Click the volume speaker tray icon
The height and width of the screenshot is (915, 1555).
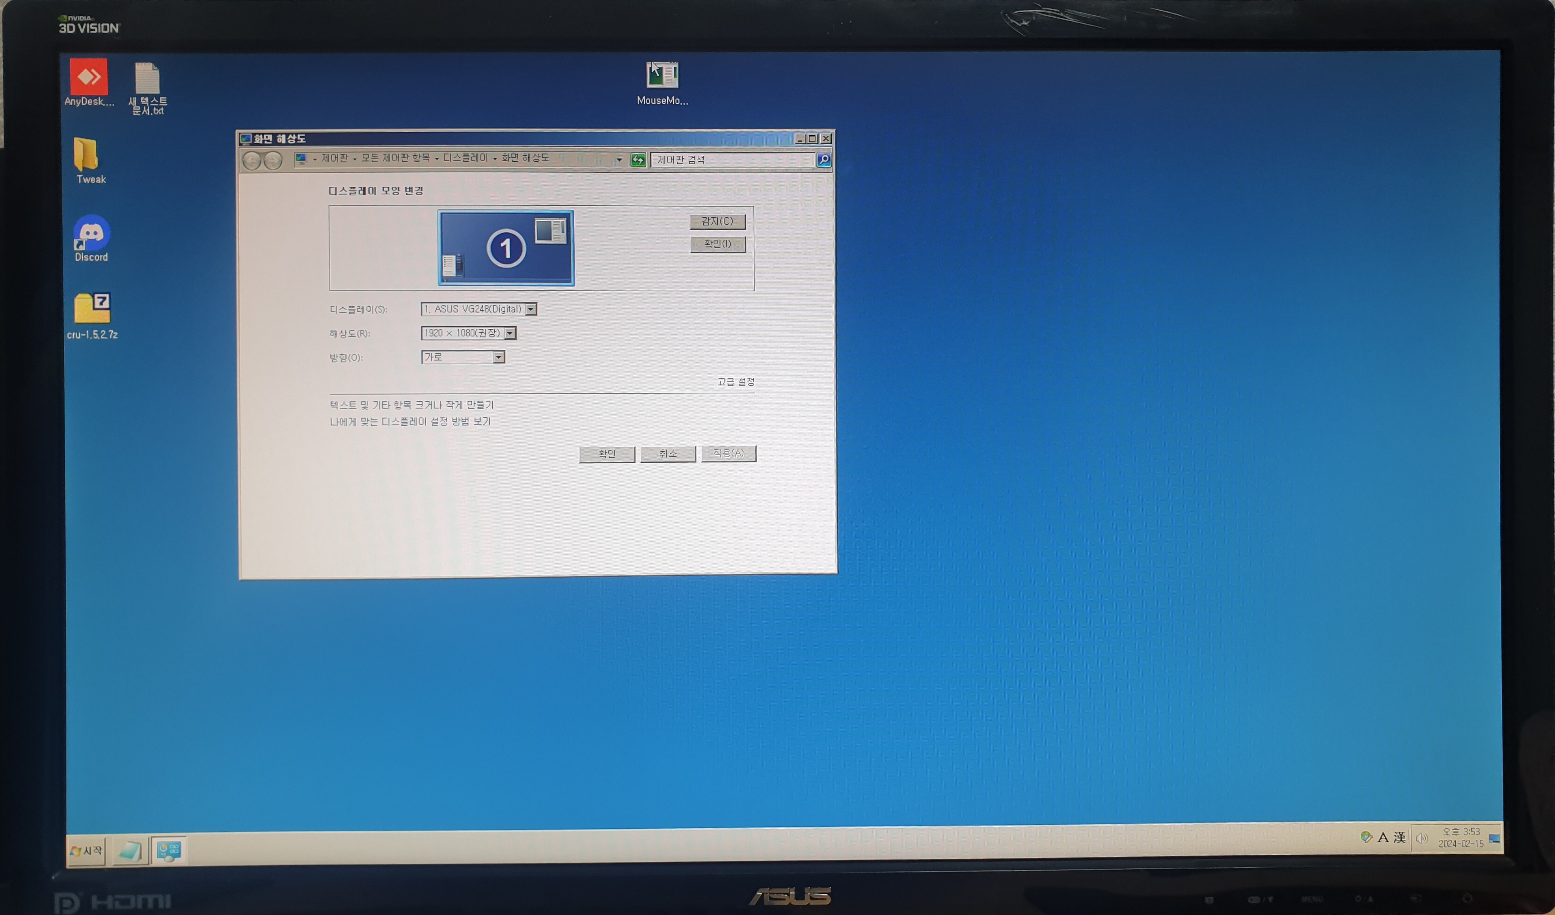[1421, 838]
